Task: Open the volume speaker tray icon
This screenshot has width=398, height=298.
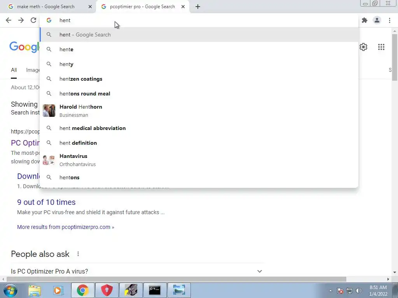Action: click(x=359, y=291)
